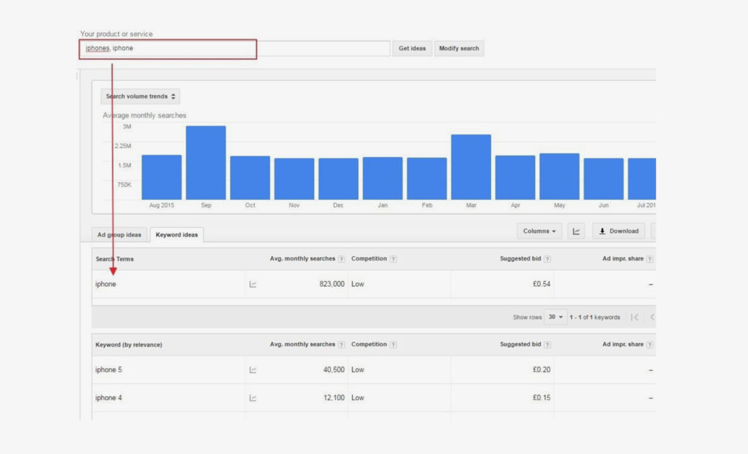Open the Search volume trends dropdown

tap(140, 96)
